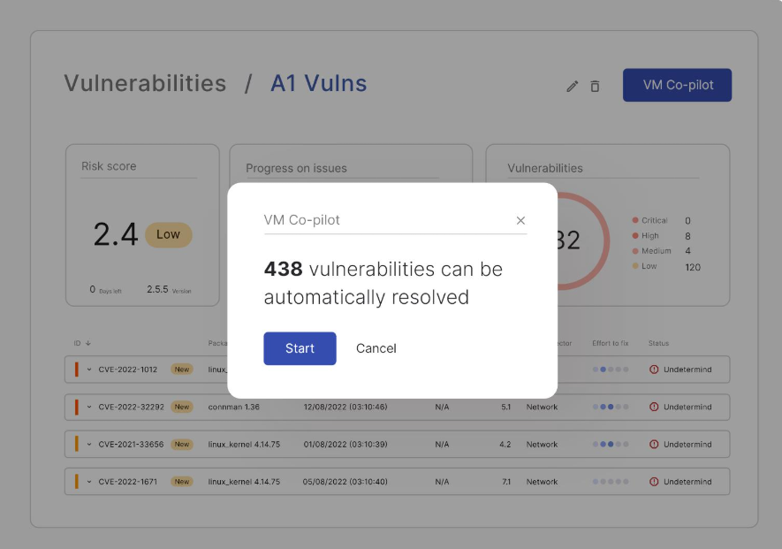Go to Vulnerabilities breadcrumb
The width and height of the screenshot is (782, 549).
(x=145, y=84)
